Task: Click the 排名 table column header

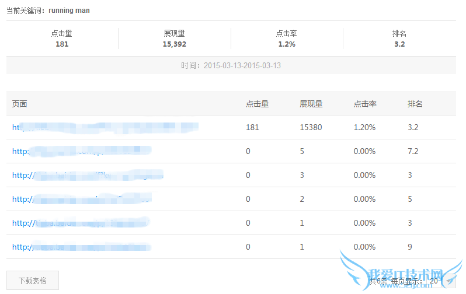Action: click(x=415, y=104)
